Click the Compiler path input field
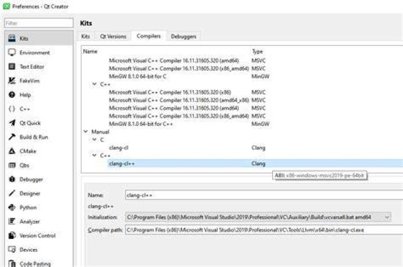 264,229
